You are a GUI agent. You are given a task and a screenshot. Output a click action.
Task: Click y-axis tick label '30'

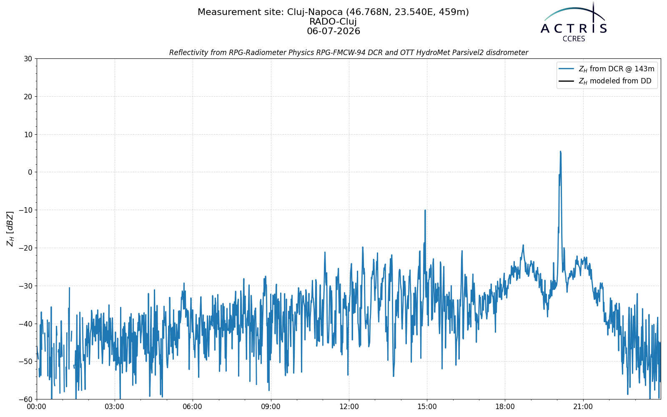28,59
